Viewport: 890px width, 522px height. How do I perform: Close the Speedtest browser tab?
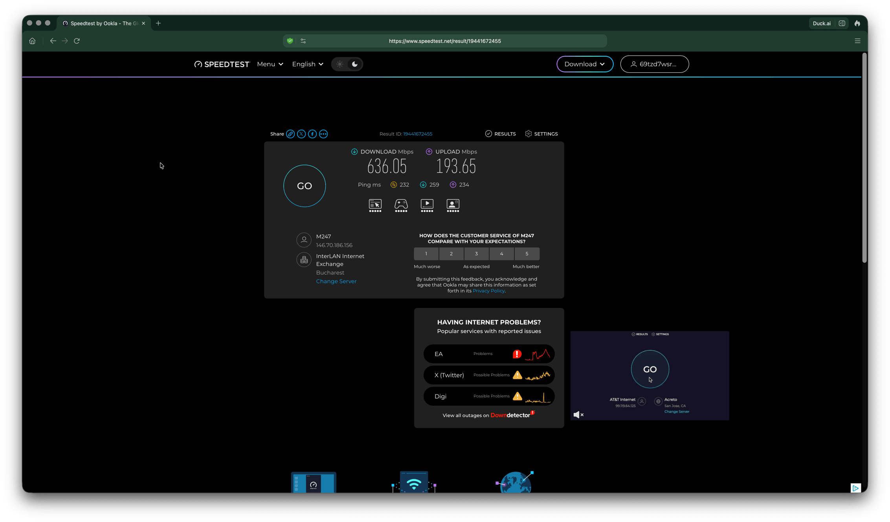click(143, 23)
